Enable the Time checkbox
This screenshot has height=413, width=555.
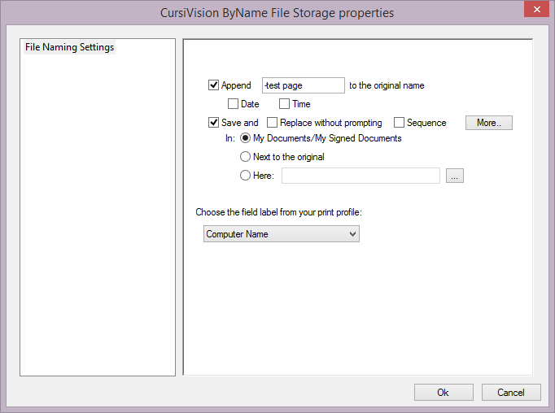285,104
